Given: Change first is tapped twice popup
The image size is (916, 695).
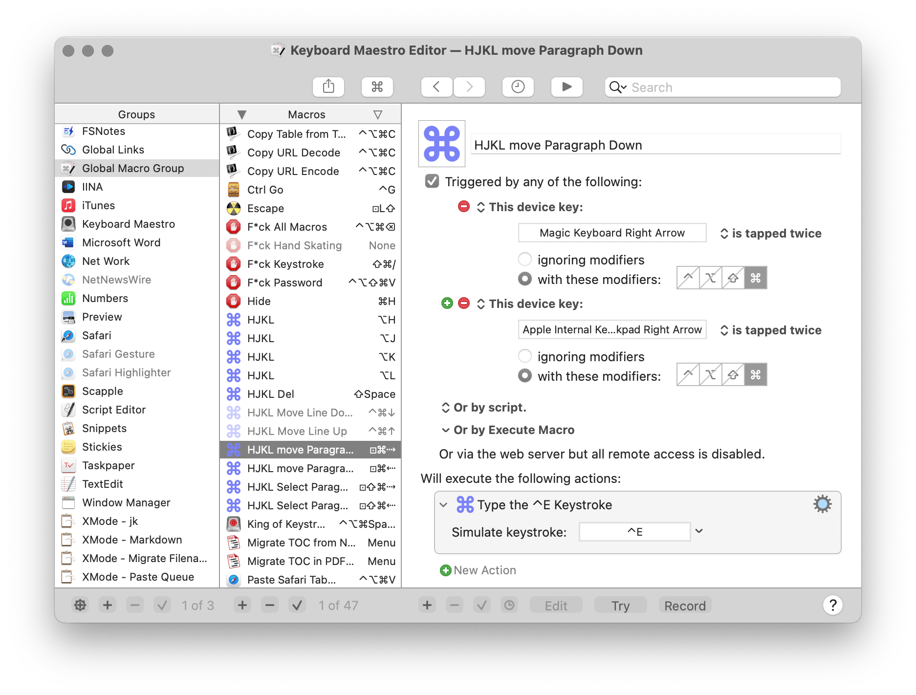Looking at the screenshot, I should (771, 233).
